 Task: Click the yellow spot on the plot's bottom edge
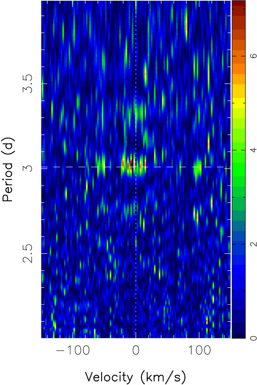[x=95, y=332]
